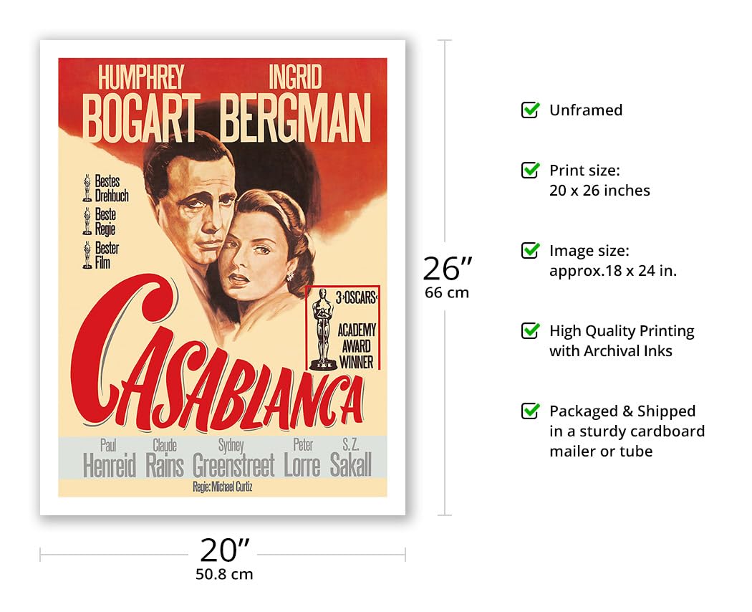Click the Casablanca poster thumbnail
This screenshot has width=752, height=612.
click(223, 277)
